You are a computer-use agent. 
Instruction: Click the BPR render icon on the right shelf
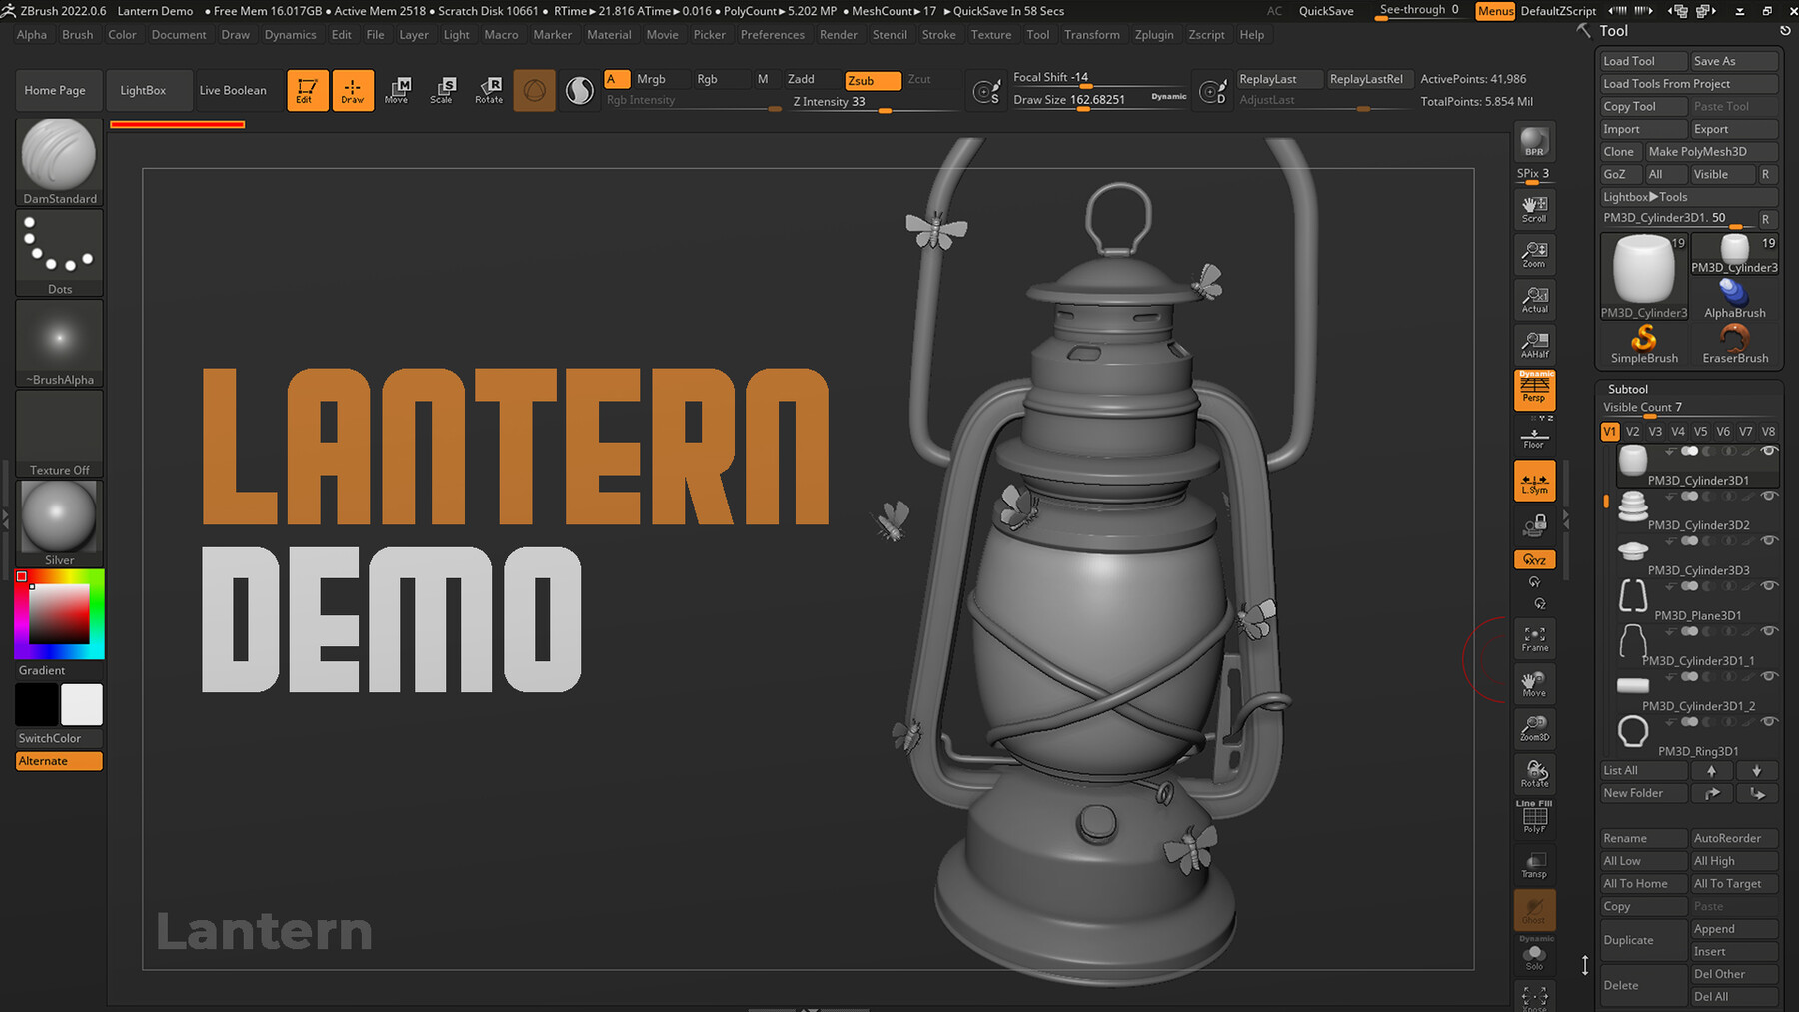(x=1533, y=141)
